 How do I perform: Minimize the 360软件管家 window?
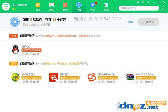154,2
